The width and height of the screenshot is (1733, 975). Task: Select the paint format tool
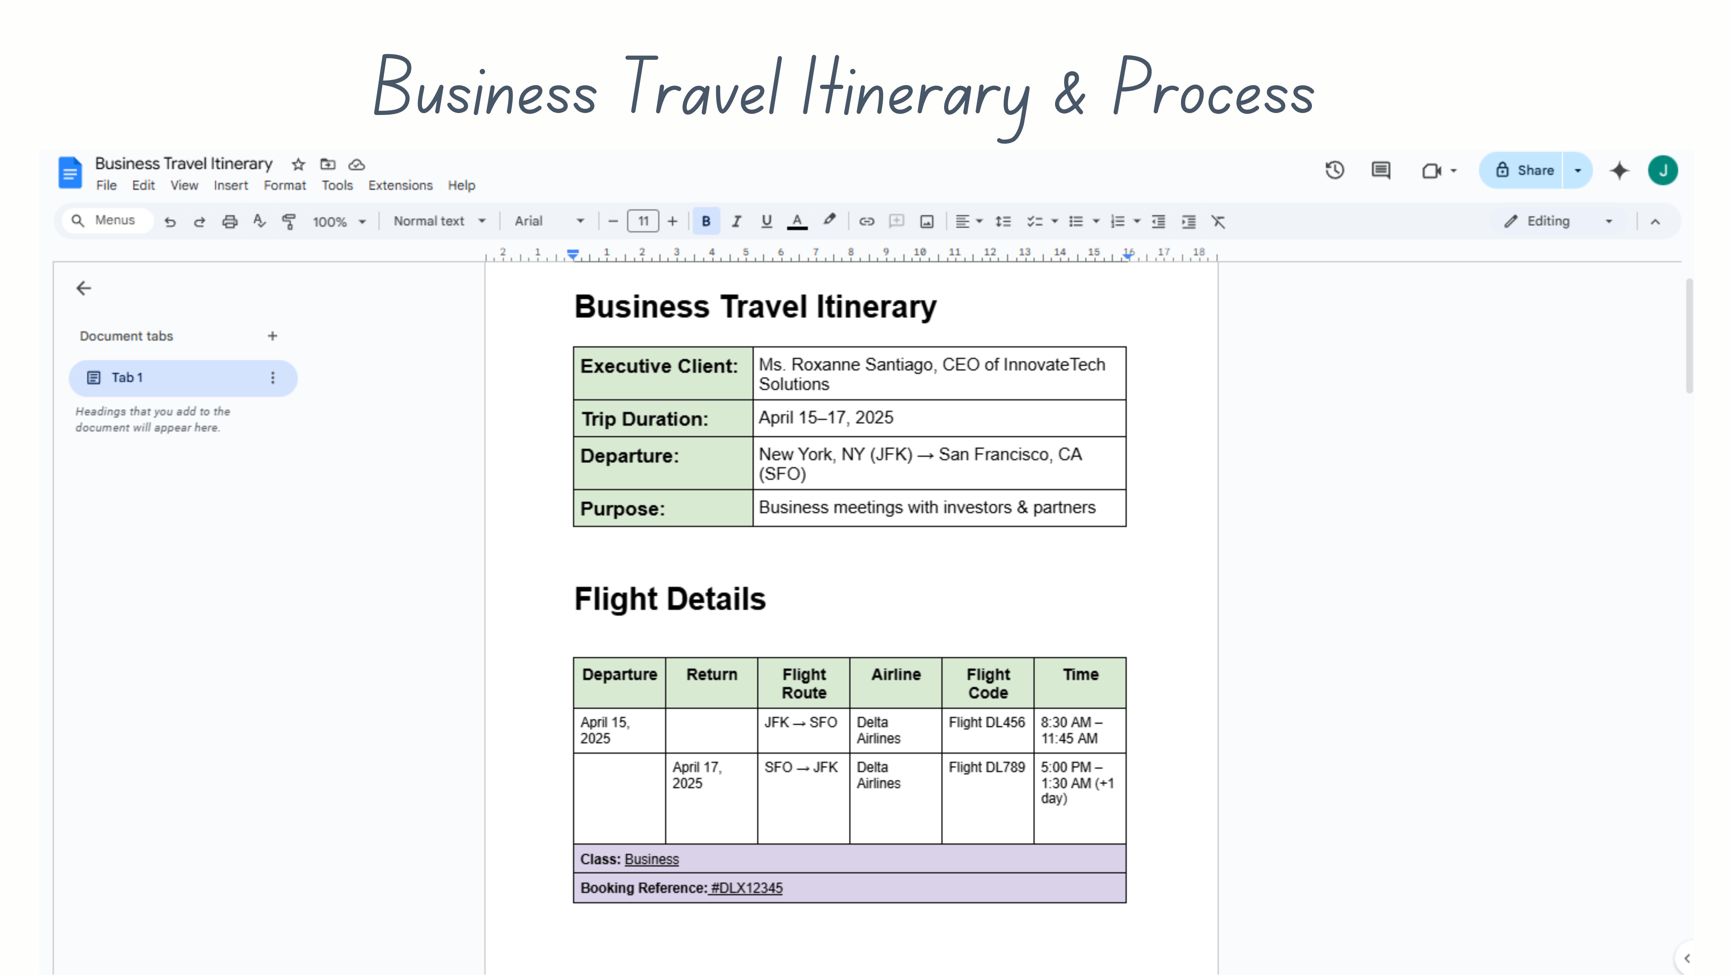click(x=289, y=221)
